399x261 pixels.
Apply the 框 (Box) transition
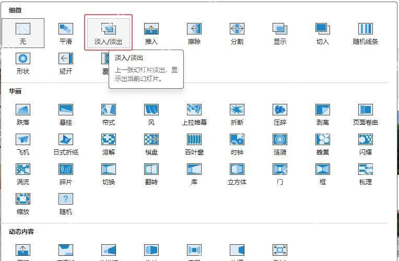323,174
